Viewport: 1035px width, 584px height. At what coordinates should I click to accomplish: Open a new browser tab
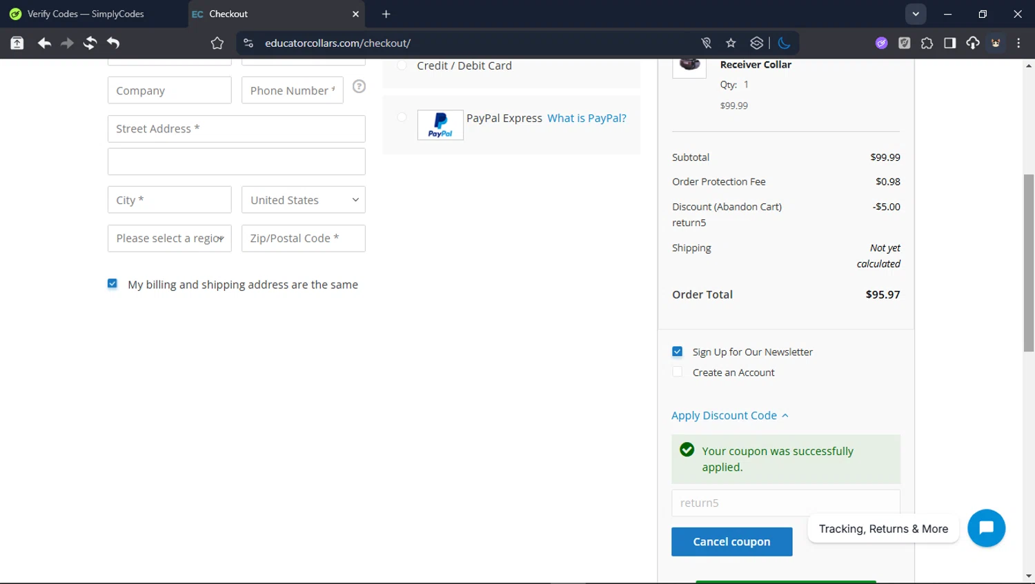tap(386, 14)
